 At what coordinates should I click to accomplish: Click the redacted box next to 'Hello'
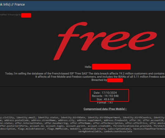point(111,67)
